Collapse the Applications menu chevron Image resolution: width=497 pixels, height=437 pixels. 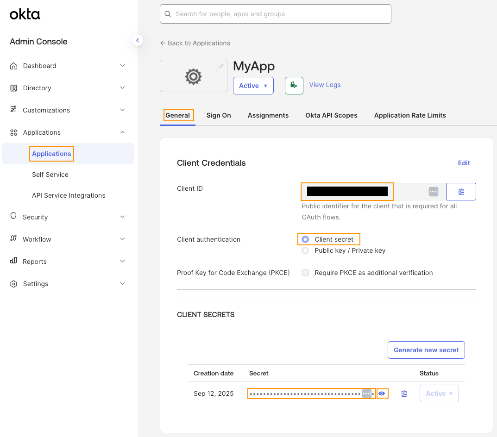122,132
